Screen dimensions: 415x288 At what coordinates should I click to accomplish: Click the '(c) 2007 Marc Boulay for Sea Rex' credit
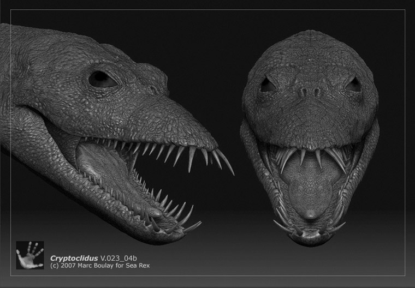pyautogui.click(x=100, y=266)
